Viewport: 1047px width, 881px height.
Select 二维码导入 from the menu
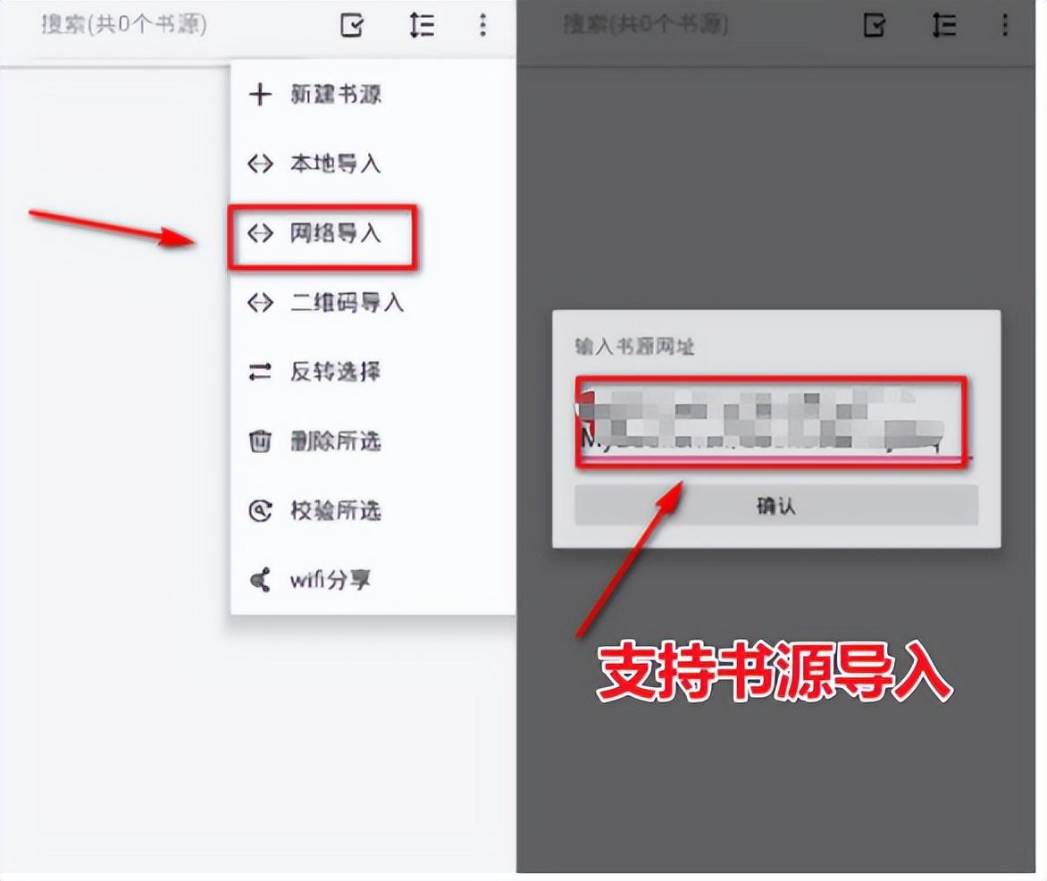click(373, 303)
